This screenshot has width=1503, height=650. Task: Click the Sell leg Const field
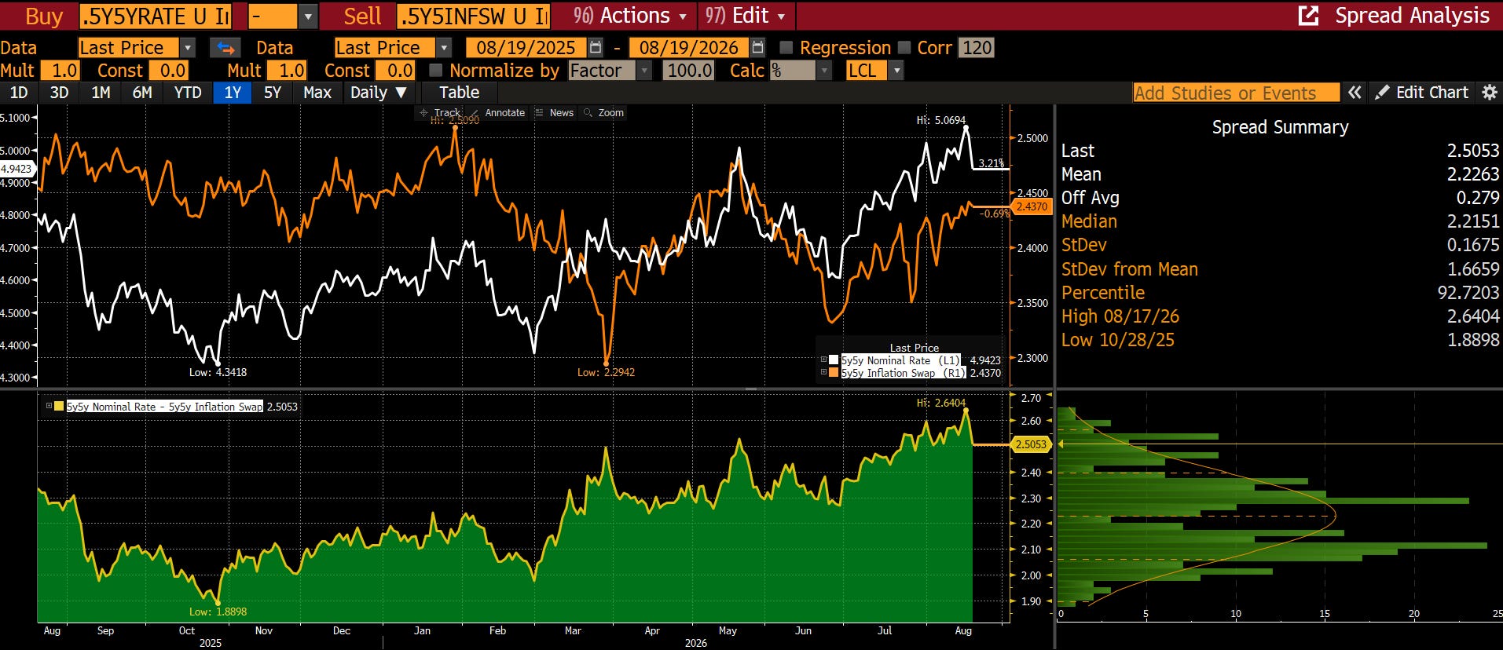coord(395,71)
